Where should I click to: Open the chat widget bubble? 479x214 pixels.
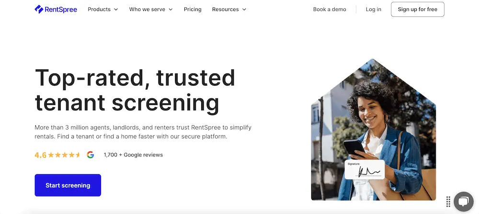click(463, 202)
